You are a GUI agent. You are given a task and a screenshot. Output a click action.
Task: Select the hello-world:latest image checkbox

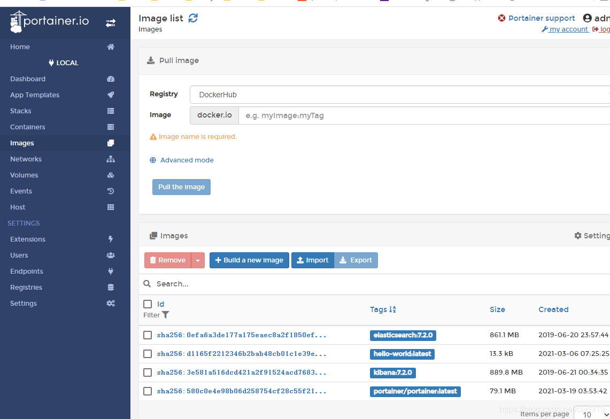click(148, 354)
